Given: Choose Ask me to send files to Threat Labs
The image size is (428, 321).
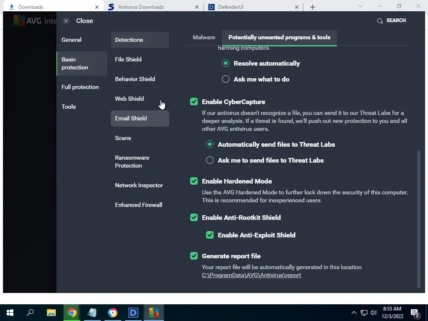Looking at the screenshot, I should (x=210, y=160).
